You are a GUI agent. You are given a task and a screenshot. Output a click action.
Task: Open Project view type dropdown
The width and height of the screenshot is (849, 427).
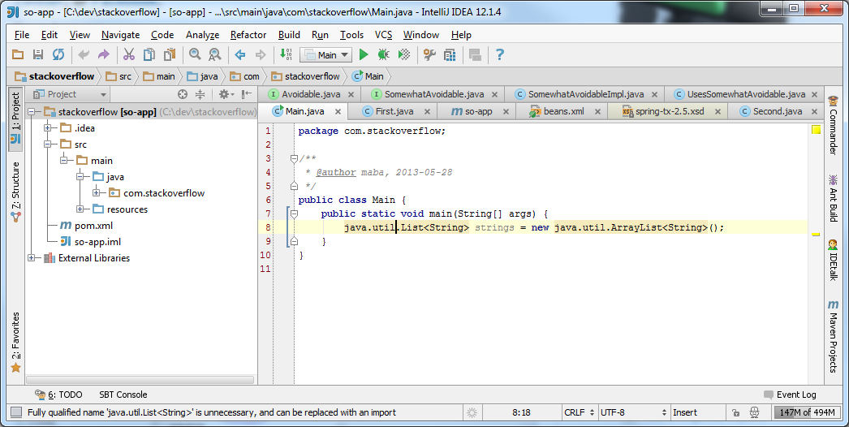click(70, 94)
